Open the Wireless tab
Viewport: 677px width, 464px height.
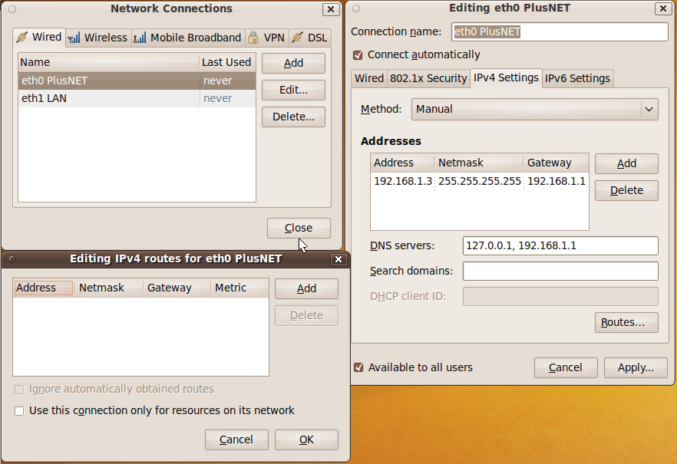(98, 38)
